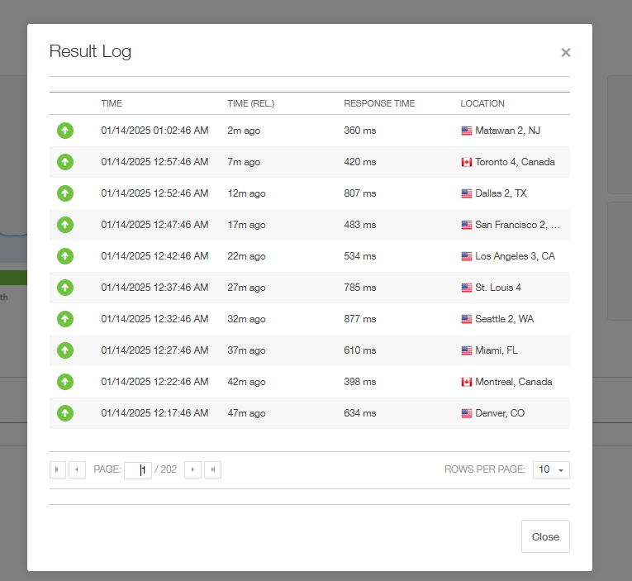Image resolution: width=632 pixels, height=581 pixels.
Task: Click the Canadian flag icon beside Toronto 4
Action: tap(466, 162)
